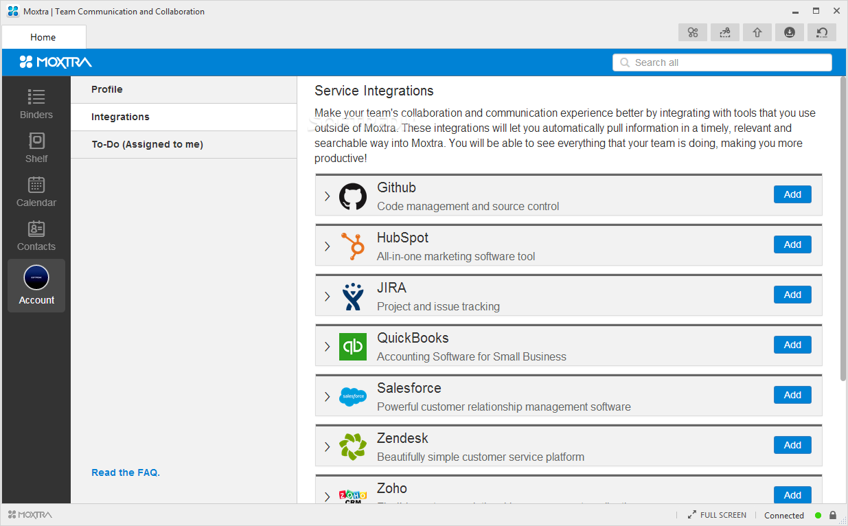Click the screen capture share toolbar button
This screenshot has width=848, height=526.
click(x=725, y=32)
